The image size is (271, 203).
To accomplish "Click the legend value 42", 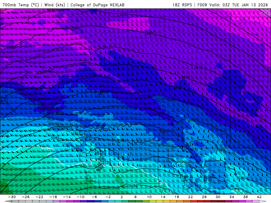I will 259,197.
